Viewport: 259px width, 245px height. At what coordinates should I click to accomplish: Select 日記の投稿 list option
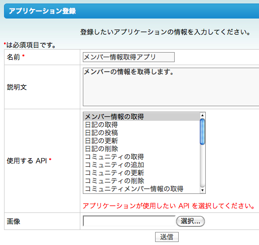pyautogui.click(x=142, y=133)
